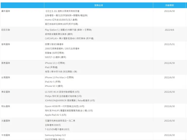Click the 2022/4/6 date for 旺旺友聯
Viewport: 187px width, 140px height.
click(169, 30)
